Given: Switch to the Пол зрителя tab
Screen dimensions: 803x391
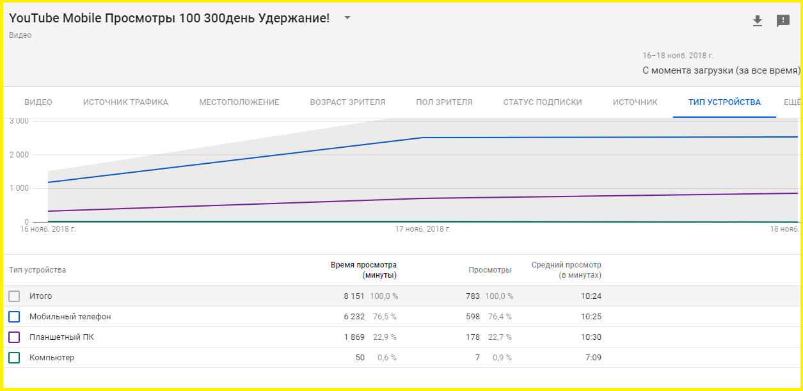Looking at the screenshot, I should coord(445,102).
